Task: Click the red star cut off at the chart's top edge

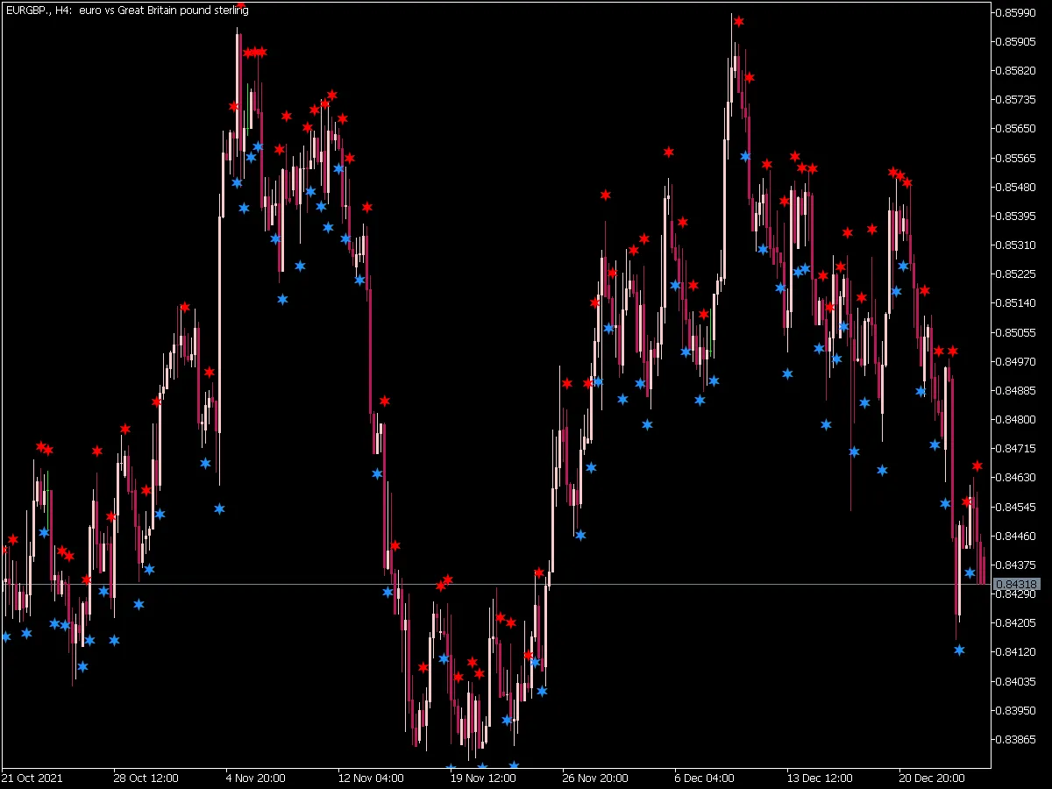Action: (241, 4)
